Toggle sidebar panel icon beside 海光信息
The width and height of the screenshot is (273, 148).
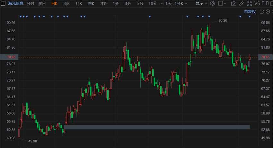pyautogui.click(x=3, y=3)
